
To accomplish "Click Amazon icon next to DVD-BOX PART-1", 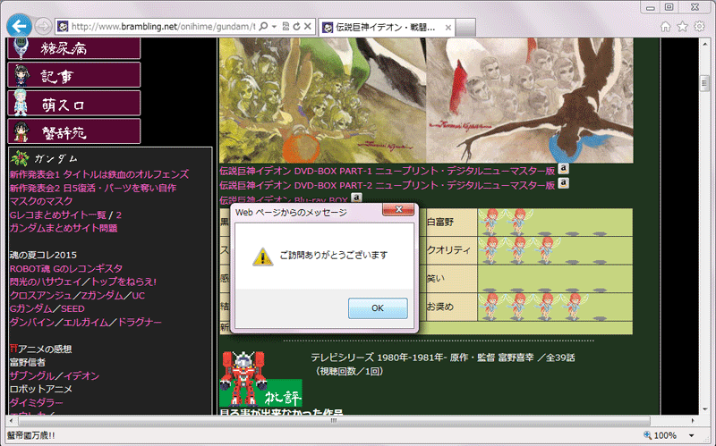I will (x=564, y=169).
